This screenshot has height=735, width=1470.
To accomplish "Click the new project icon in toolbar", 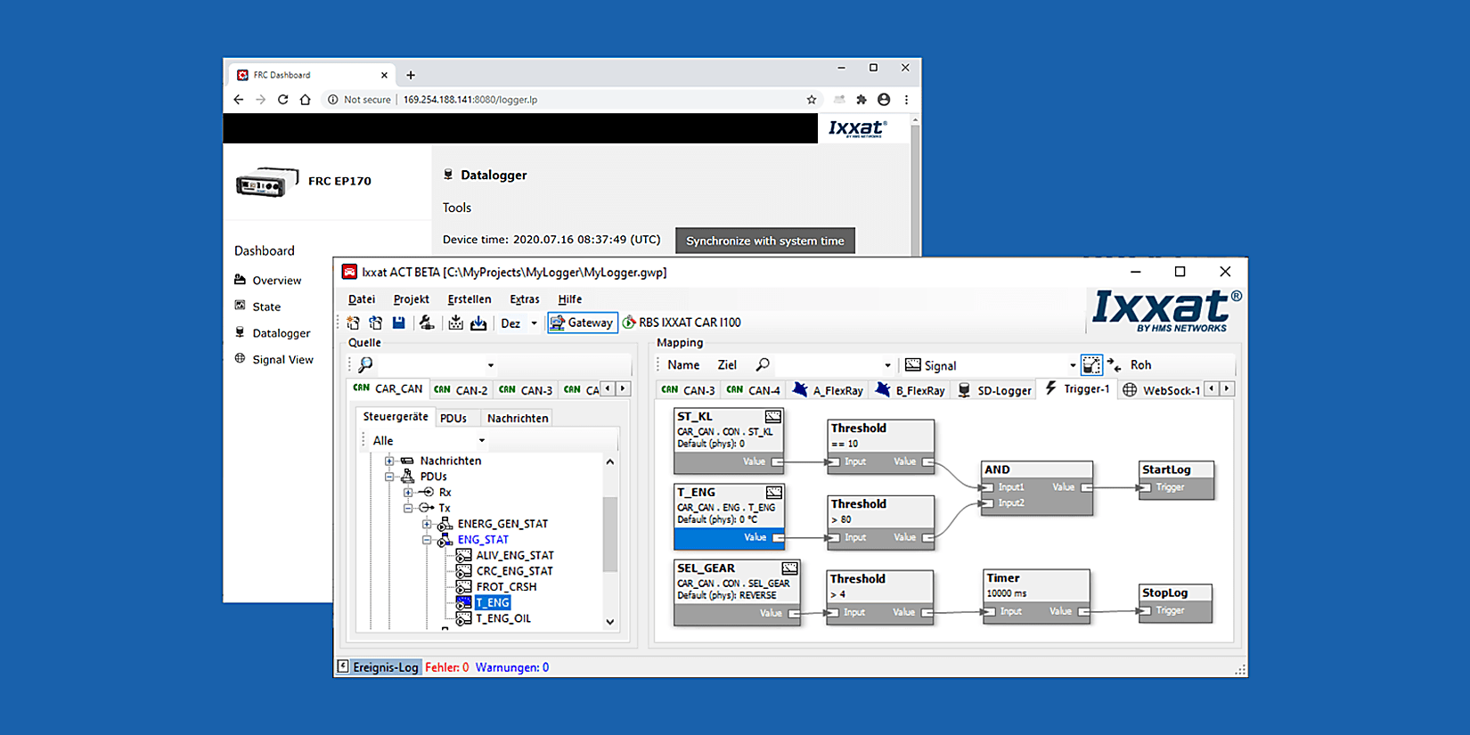I will click(354, 323).
